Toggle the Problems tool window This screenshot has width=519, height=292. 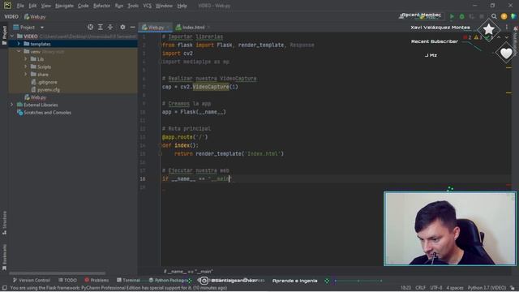(97, 280)
